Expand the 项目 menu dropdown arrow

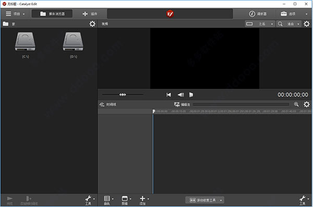[x=24, y=14]
